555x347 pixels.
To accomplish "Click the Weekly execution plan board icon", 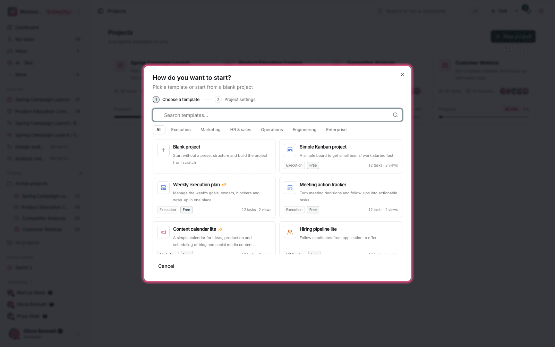I will [x=163, y=188].
